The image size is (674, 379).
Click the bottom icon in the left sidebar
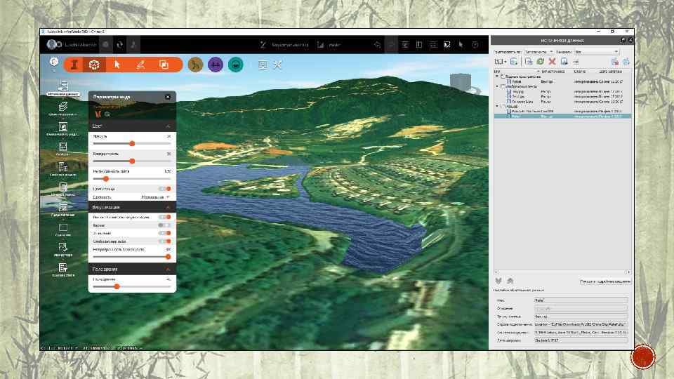63,269
